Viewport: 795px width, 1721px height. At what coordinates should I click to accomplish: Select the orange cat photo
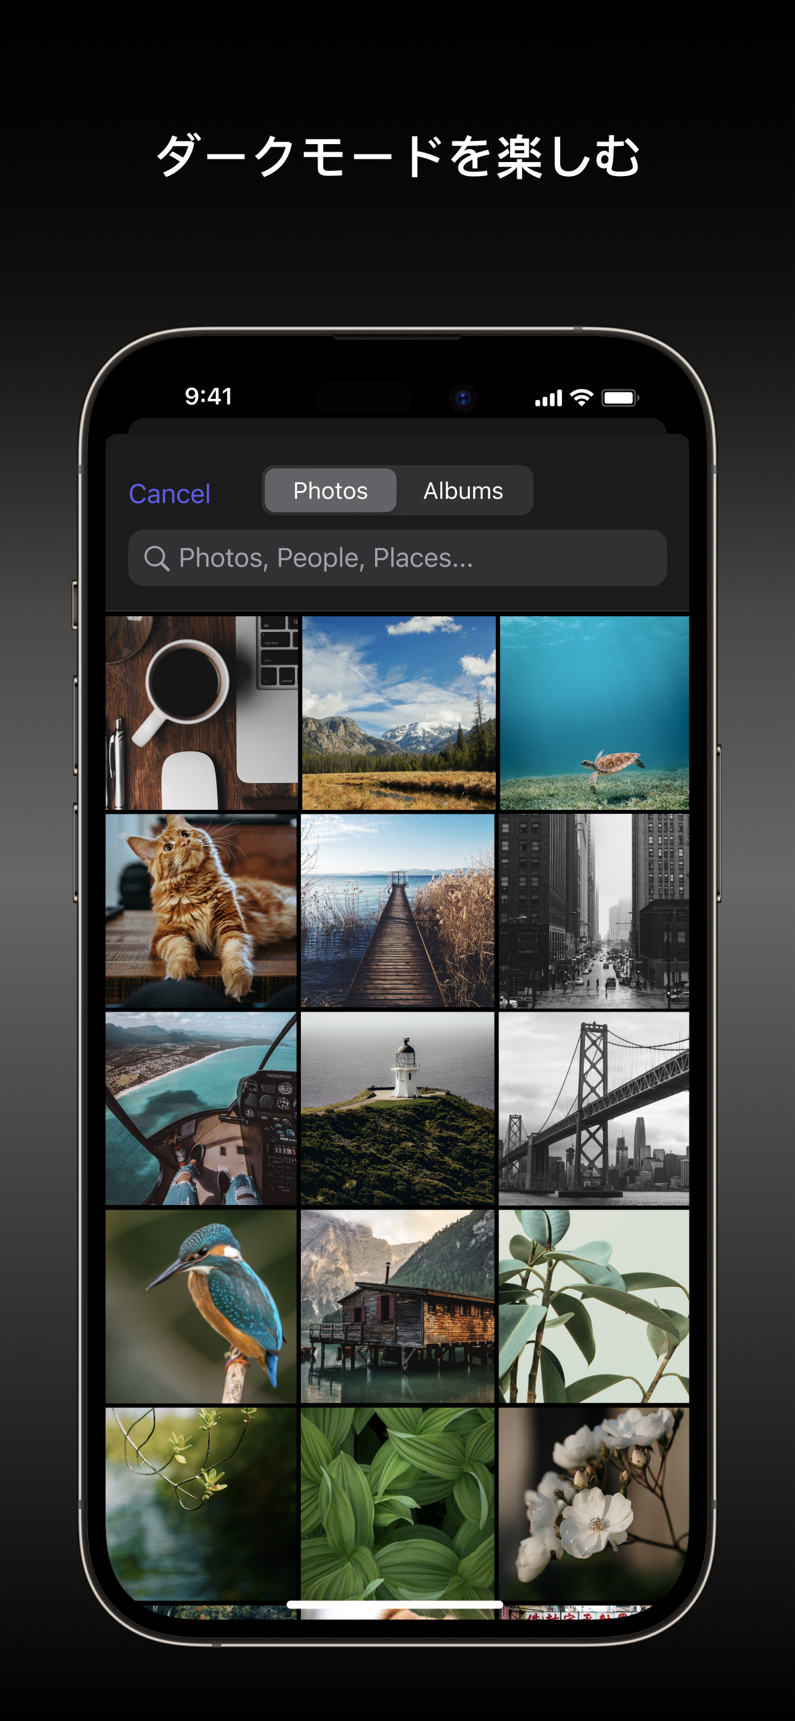pos(201,910)
